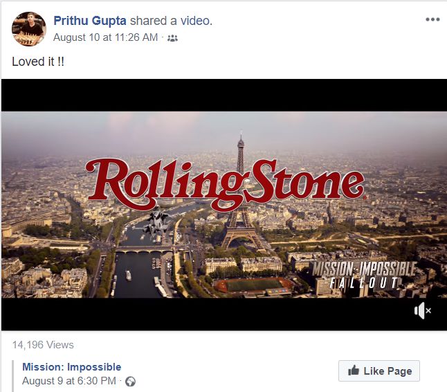Unmute the video with the speaker icon

(x=422, y=312)
